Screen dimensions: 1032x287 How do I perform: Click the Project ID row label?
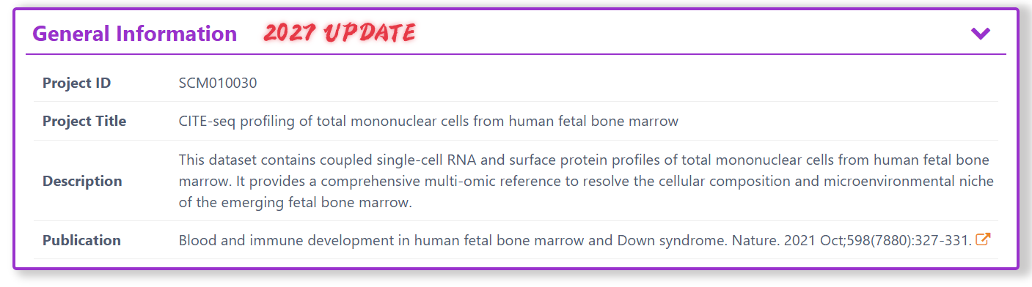pos(77,83)
